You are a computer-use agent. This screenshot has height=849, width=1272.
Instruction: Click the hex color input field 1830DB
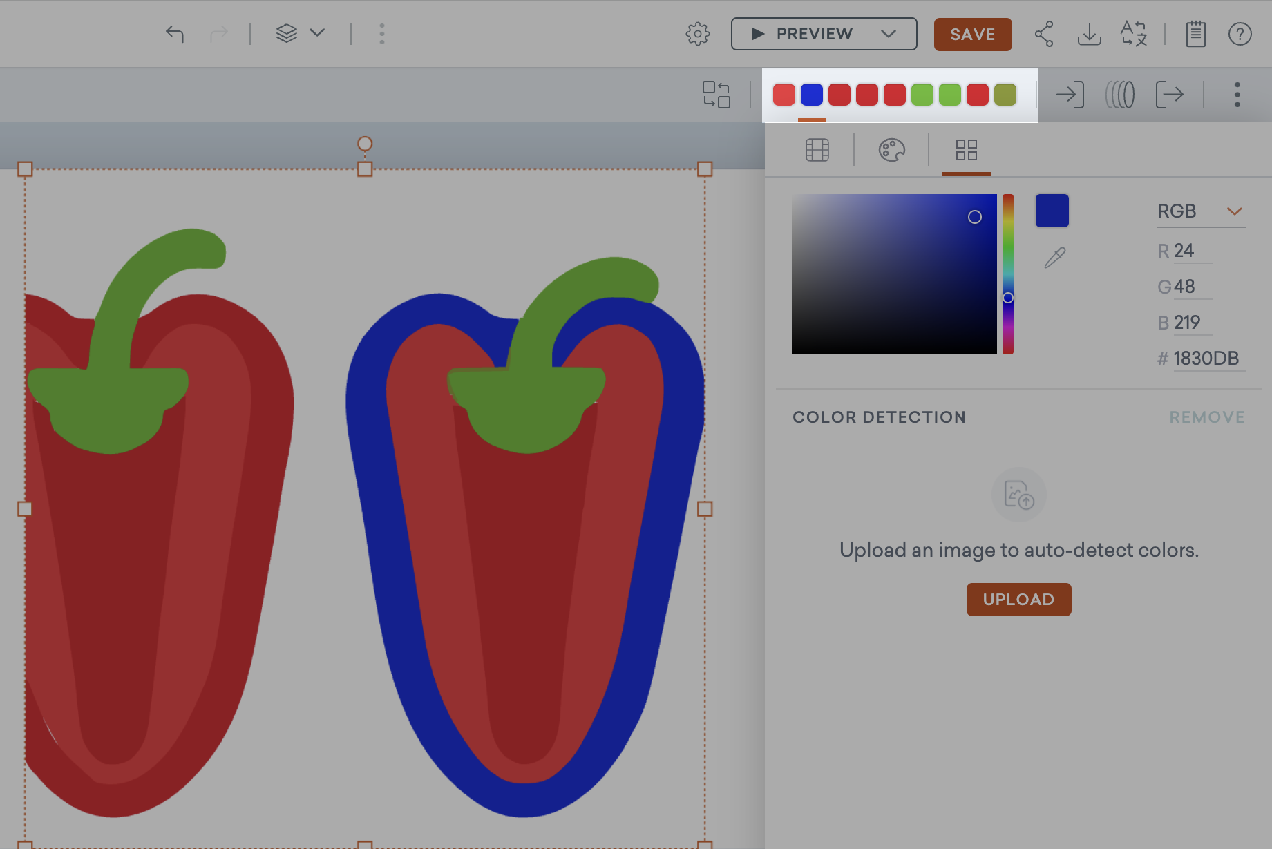1206,359
